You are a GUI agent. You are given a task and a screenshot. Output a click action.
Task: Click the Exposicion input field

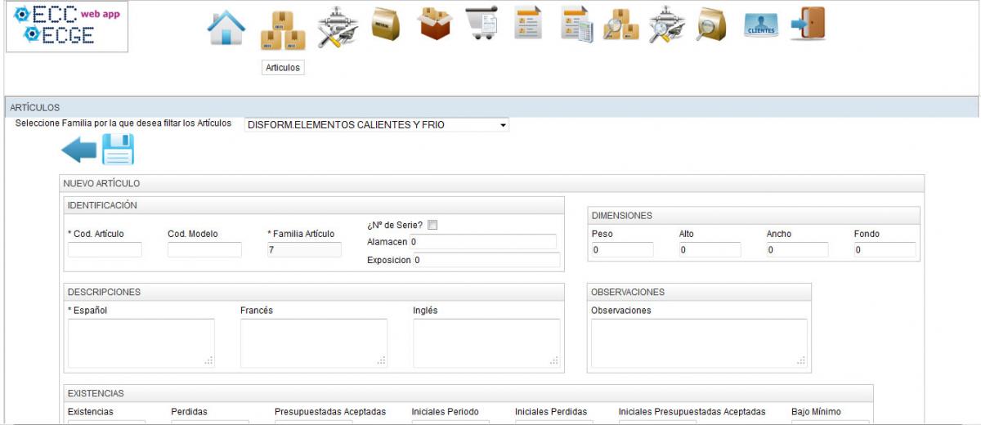pyautogui.click(x=486, y=260)
